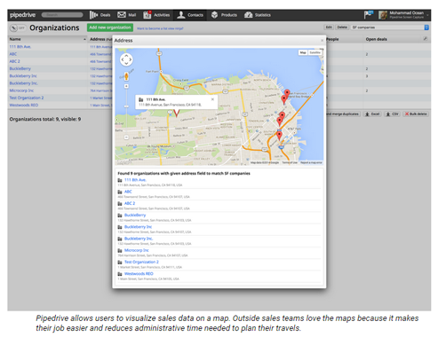Open ABC link in dialog list
Screen dimensions: 438x337
coord(128,192)
